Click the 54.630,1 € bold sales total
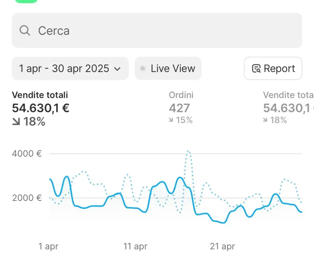 coord(41,108)
